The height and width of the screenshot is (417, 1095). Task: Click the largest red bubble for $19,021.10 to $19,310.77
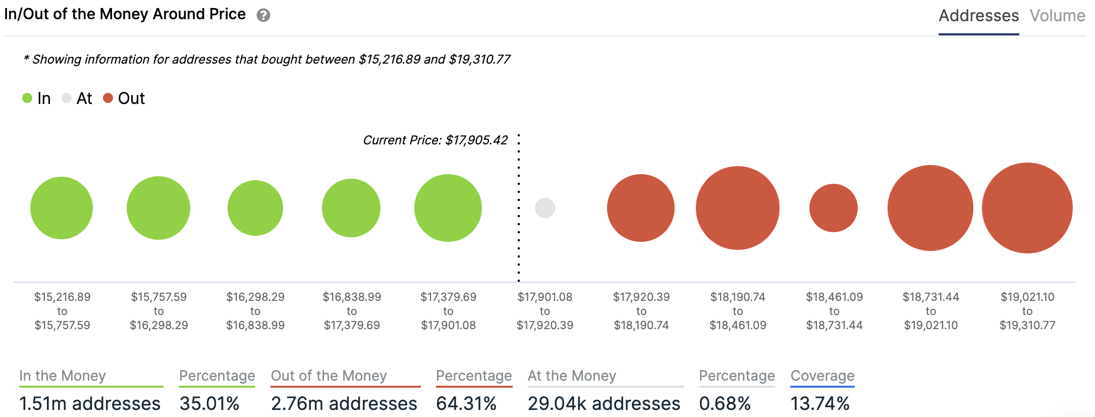click(x=1027, y=208)
